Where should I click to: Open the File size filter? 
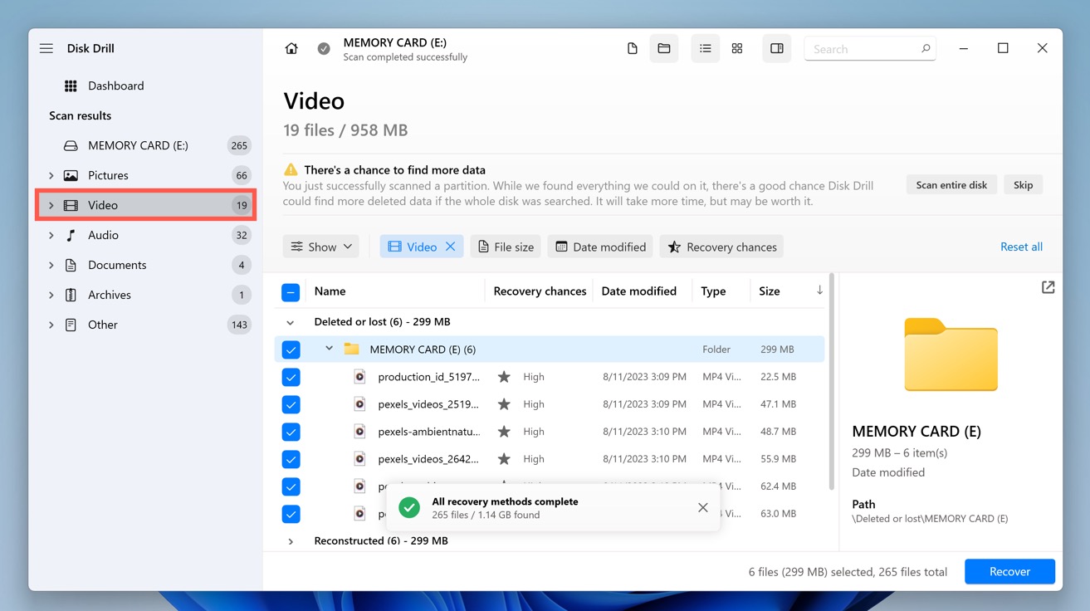(506, 247)
